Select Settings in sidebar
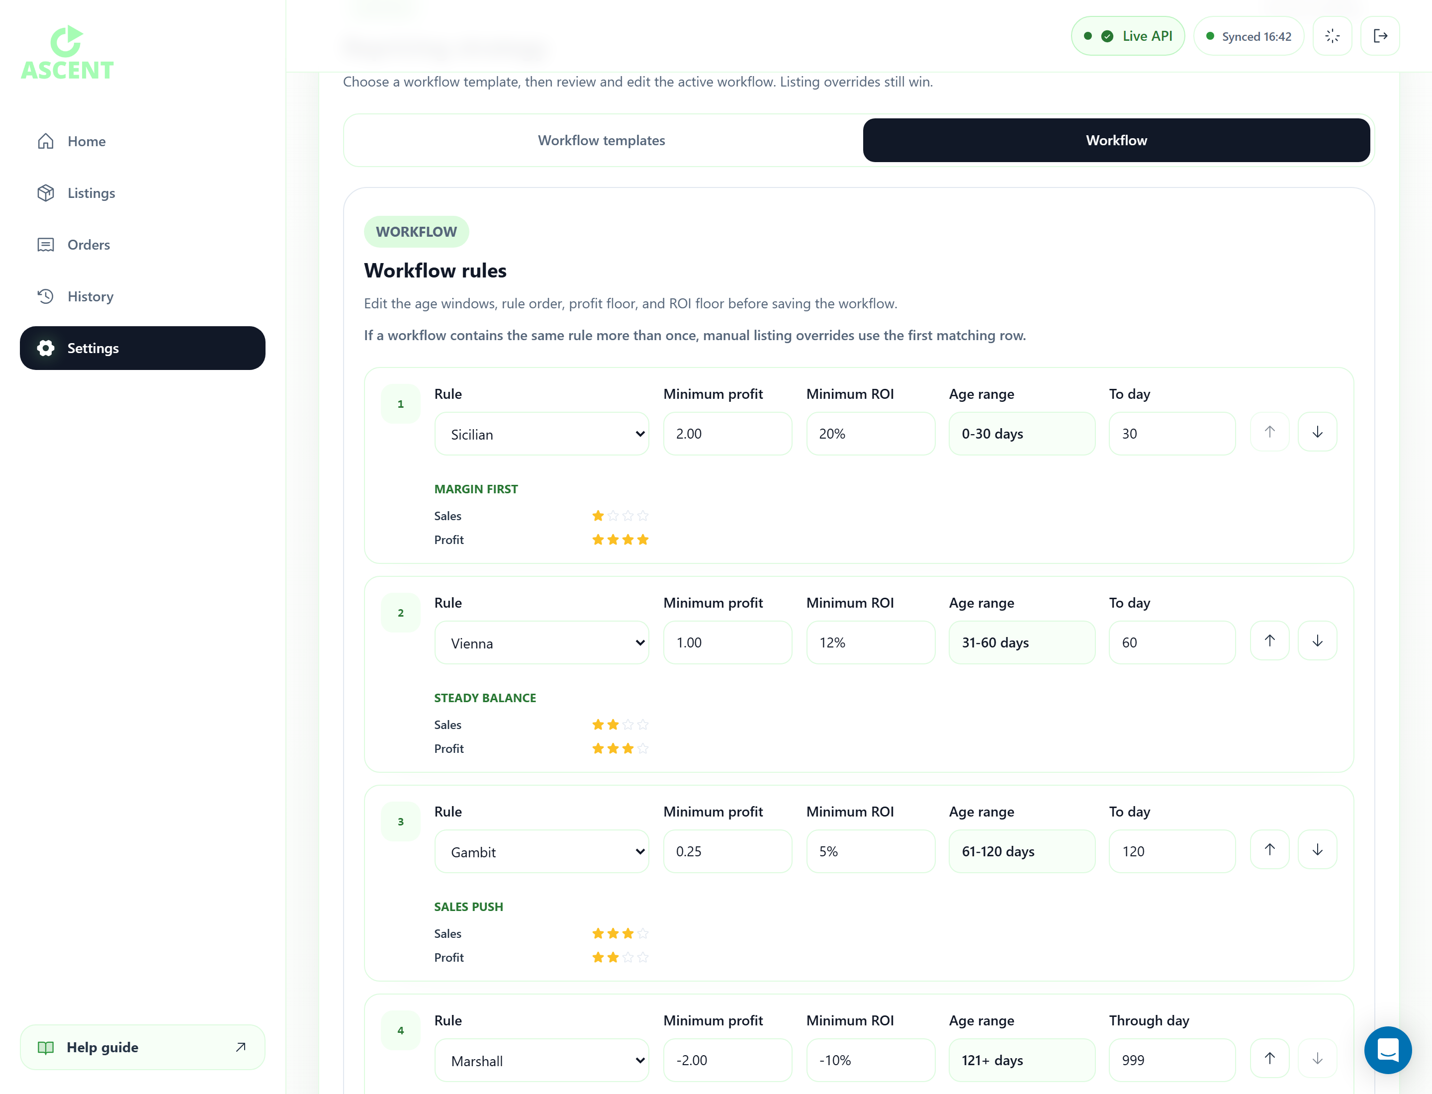 coord(142,349)
